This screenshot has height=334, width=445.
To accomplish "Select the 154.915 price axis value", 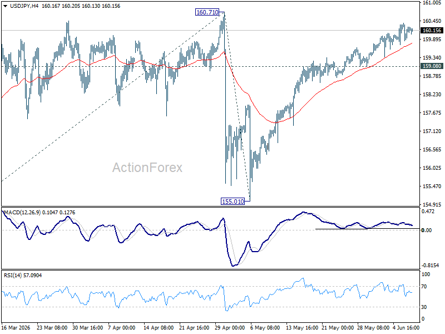I will 432,204.
